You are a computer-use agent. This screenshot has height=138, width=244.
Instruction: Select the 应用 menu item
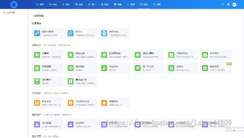click(144, 5)
